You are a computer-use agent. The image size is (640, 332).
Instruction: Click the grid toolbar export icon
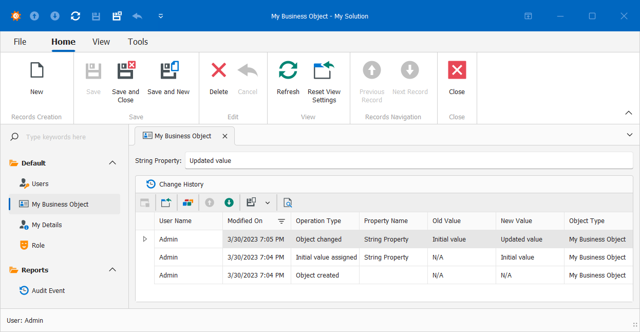click(251, 202)
